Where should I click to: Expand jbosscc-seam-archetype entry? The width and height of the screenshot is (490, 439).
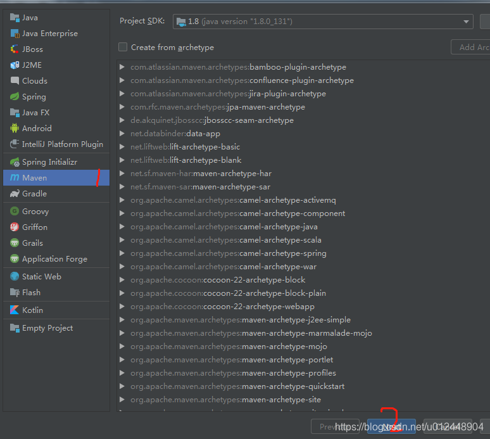pos(122,120)
